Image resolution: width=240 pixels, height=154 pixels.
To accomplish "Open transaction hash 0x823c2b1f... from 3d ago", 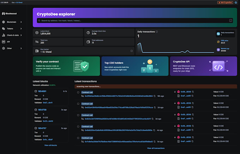I will [x=118, y=119].
